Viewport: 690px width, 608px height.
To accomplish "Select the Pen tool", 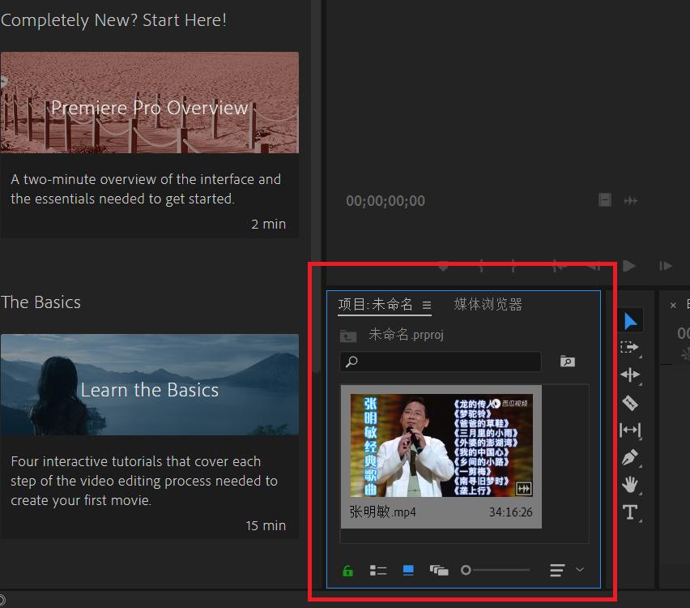I will pyautogui.click(x=629, y=458).
